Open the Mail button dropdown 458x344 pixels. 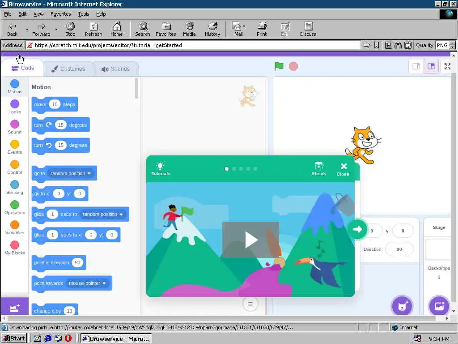click(244, 26)
